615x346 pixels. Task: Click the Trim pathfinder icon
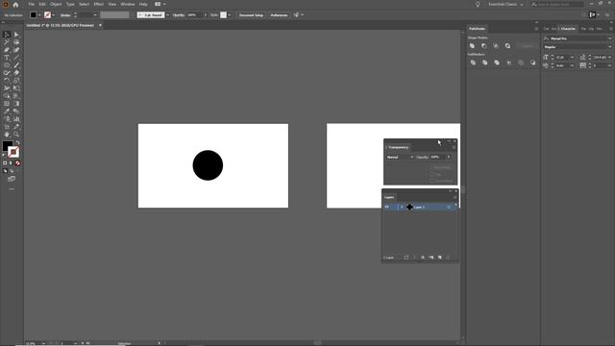pos(484,62)
